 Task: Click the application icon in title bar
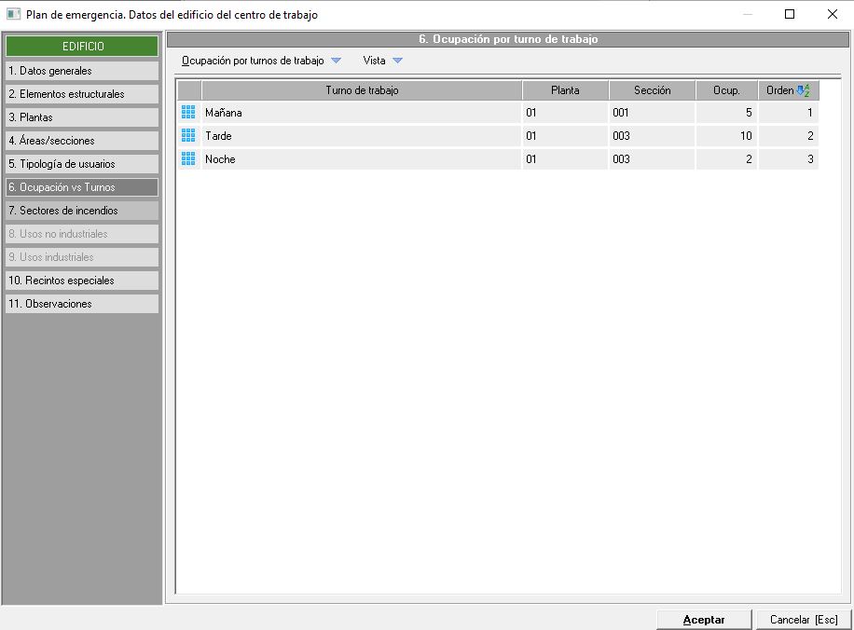(13, 14)
